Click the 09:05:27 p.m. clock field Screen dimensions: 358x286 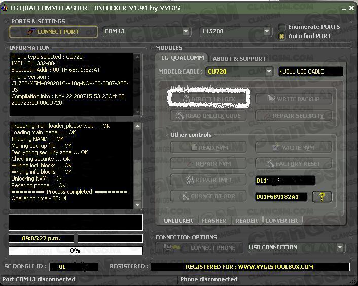[41, 238]
